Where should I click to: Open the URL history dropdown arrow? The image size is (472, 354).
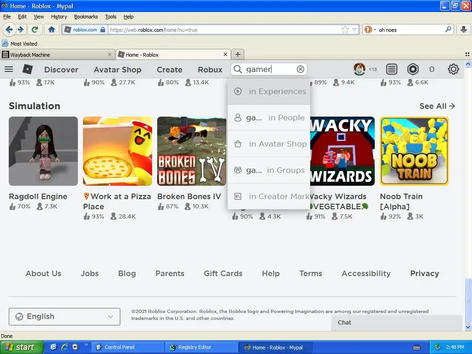354,29
